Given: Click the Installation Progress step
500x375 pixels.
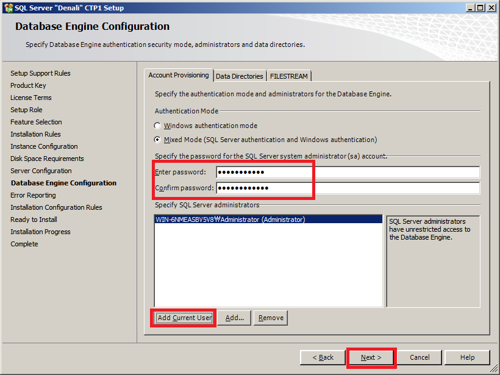Looking at the screenshot, I should click(40, 232).
